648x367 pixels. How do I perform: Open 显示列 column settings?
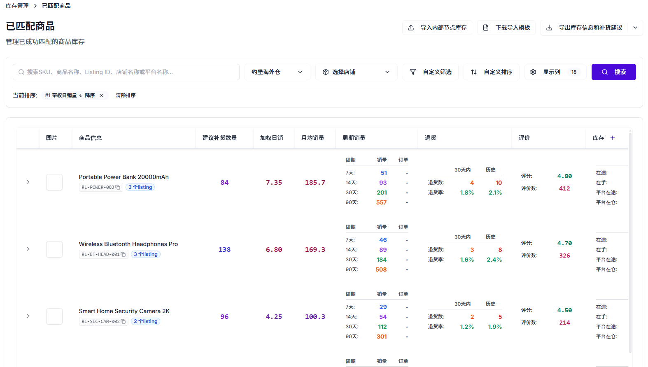555,72
